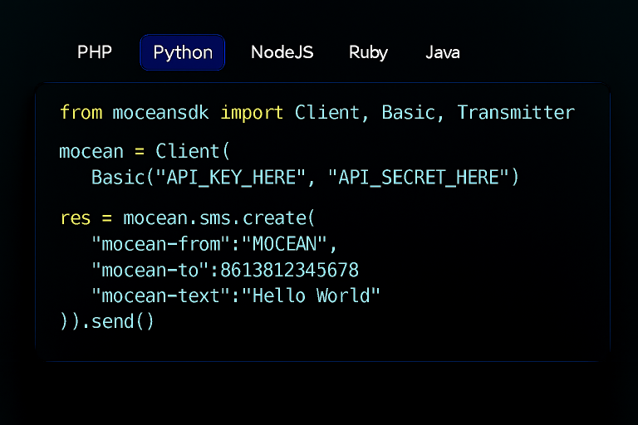
Task: Switch to the Java tab
Action: tap(443, 52)
